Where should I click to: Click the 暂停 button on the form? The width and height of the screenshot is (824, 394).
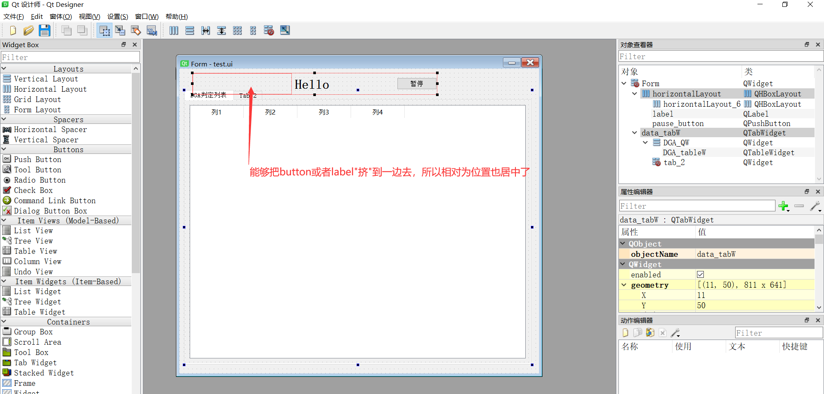pyautogui.click(x=417, y=84)
